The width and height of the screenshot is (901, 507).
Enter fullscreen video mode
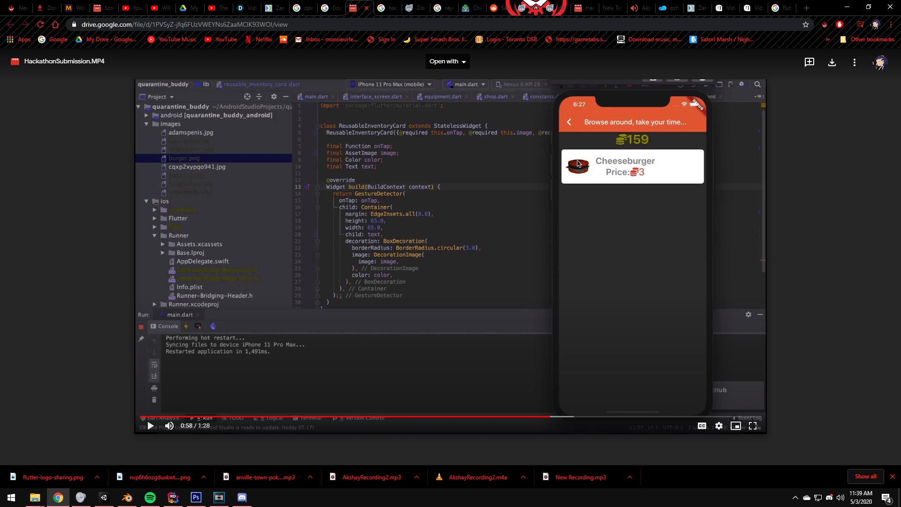coord(753,426)
